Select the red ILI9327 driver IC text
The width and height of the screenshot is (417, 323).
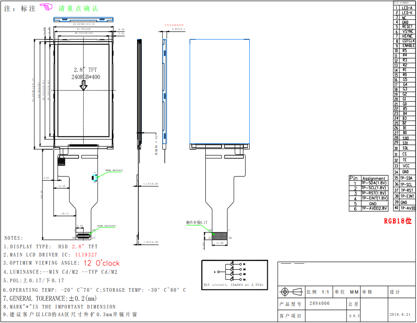click(x=86, y=255)
